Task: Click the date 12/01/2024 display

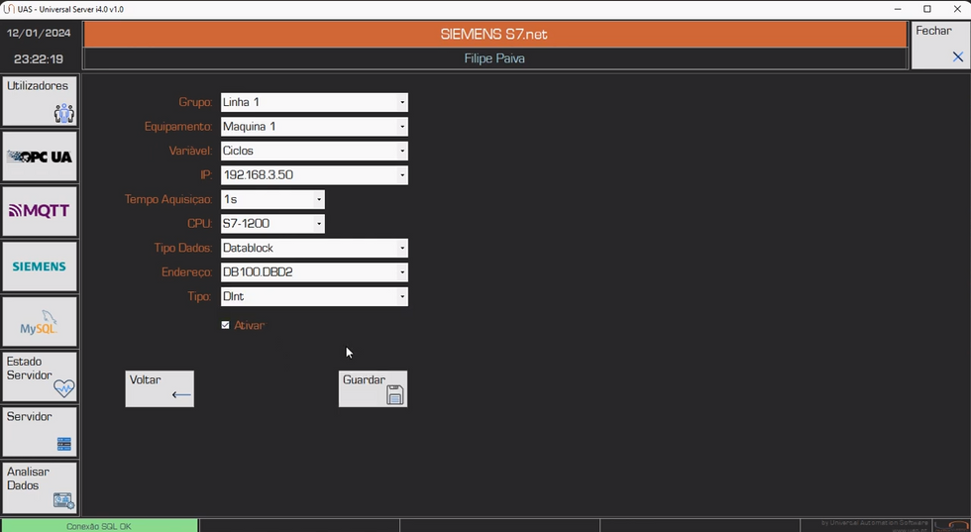Action: (39, 33)
